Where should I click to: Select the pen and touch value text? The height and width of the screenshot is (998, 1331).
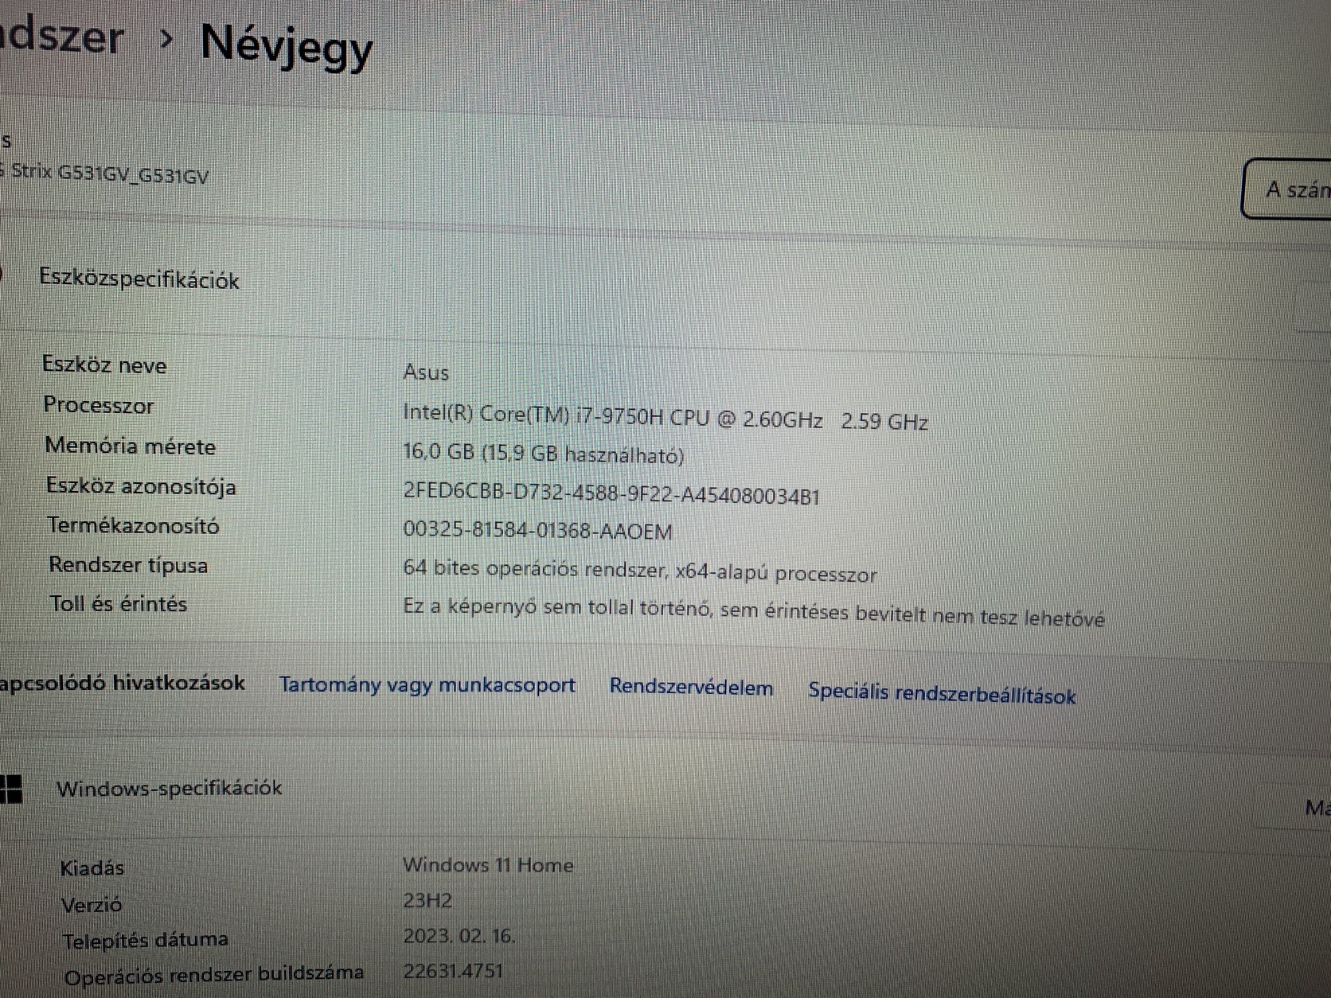click(754, 612)
